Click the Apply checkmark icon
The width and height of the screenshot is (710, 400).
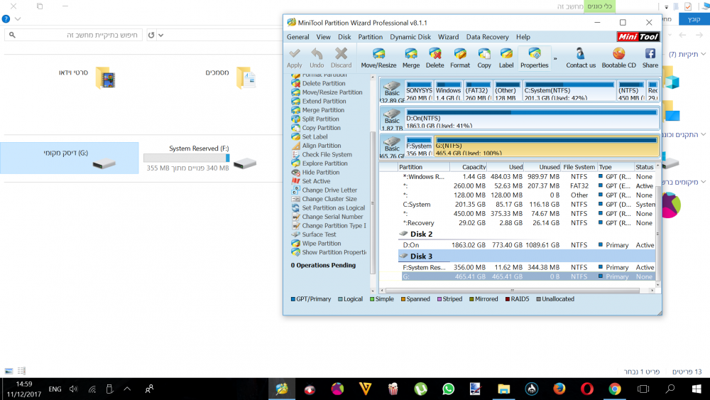coord(295,54)
